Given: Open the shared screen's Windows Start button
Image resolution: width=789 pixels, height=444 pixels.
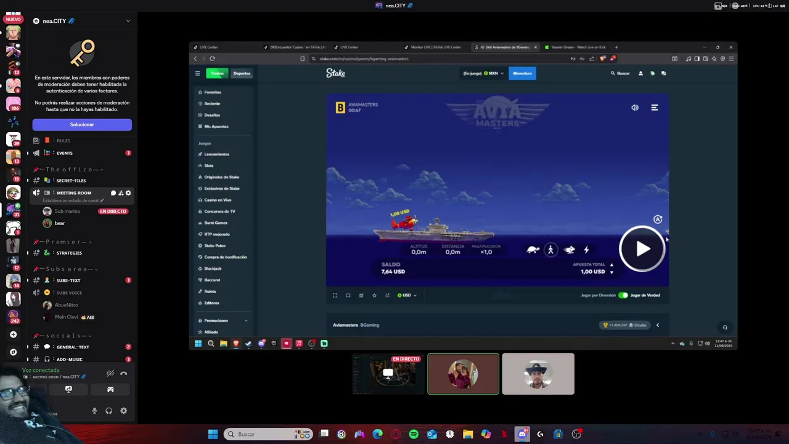Looking at the screenshot, I should point(198,343).
